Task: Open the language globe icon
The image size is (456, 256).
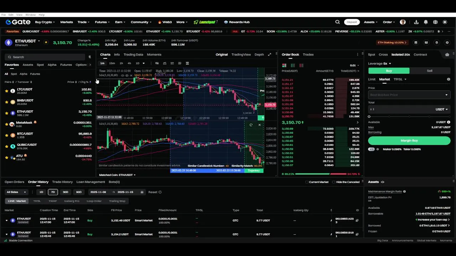Action: coord(435,22)
